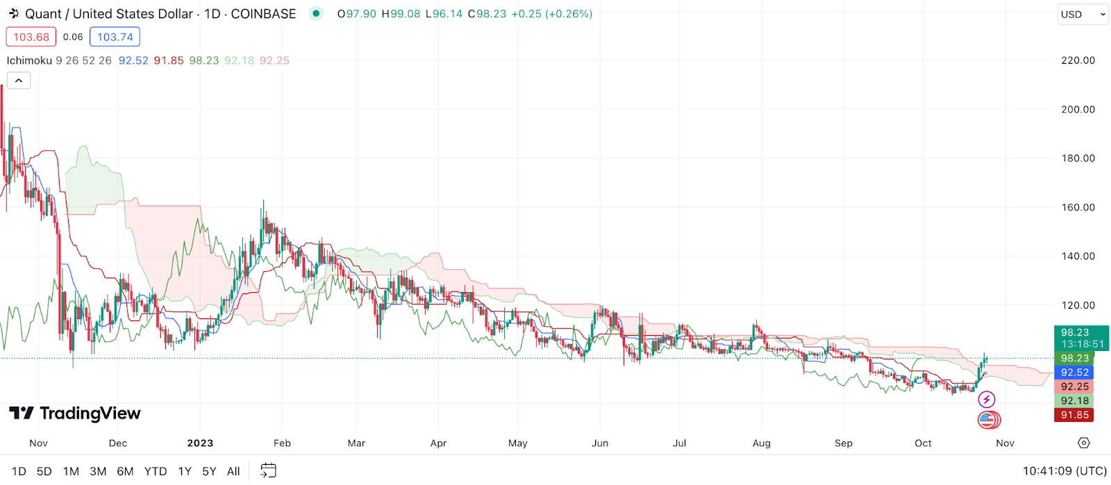Open chart settings gear icon
This screenshot has height=485, width=1111.
[x=1084, y=443]
